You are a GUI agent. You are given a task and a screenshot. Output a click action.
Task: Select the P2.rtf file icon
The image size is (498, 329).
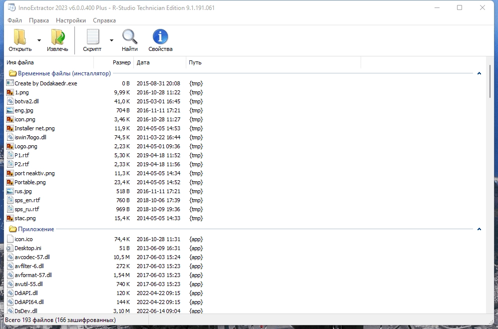tap(10, 164)
